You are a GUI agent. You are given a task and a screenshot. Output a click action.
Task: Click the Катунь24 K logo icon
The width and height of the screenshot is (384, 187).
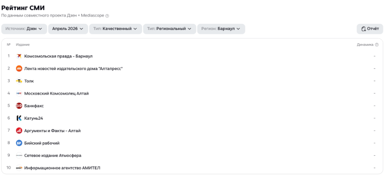point(19,118)
